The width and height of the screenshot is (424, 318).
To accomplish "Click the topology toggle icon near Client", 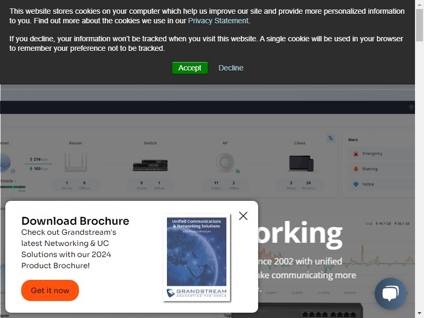I will 330,138.
